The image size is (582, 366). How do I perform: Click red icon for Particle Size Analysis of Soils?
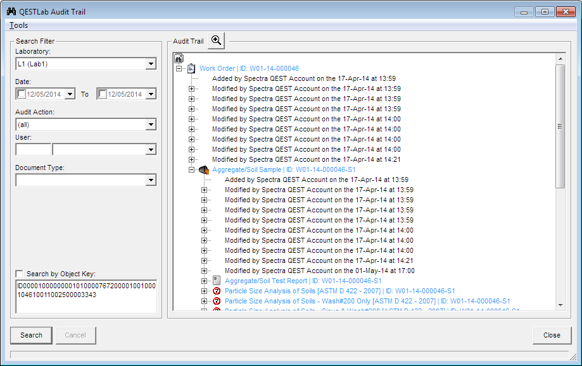[x=217, y=291]
